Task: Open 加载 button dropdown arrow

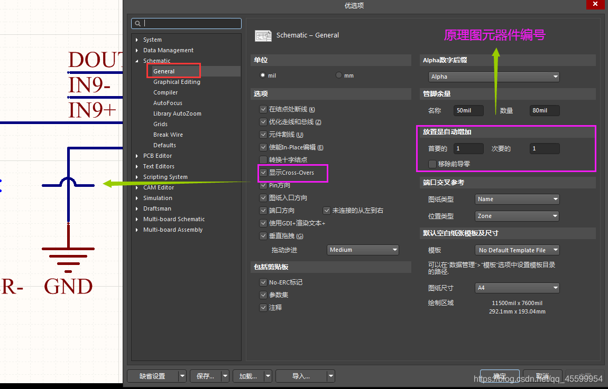Action: 268,376
